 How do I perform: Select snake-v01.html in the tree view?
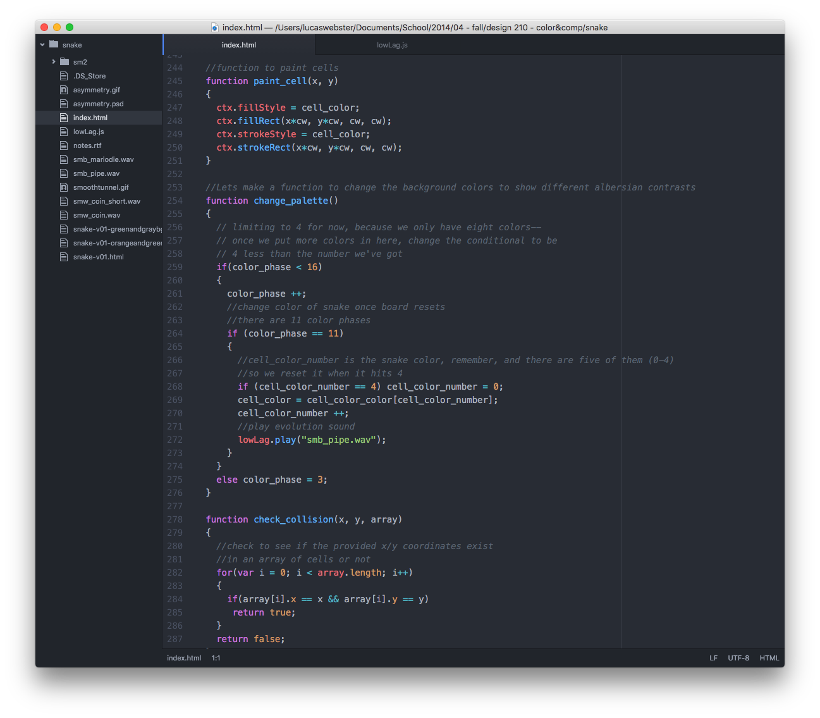[x=98, y=257]
